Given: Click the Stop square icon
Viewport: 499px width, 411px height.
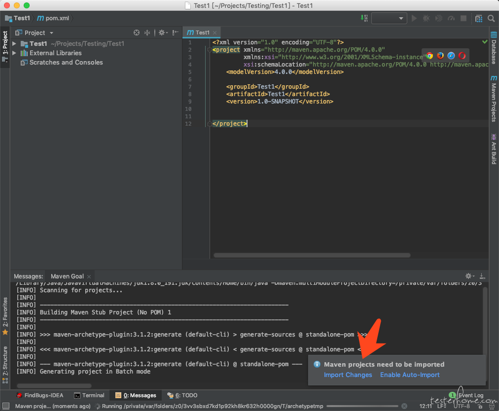Looking at the screenshot, I should pos(463,18).
